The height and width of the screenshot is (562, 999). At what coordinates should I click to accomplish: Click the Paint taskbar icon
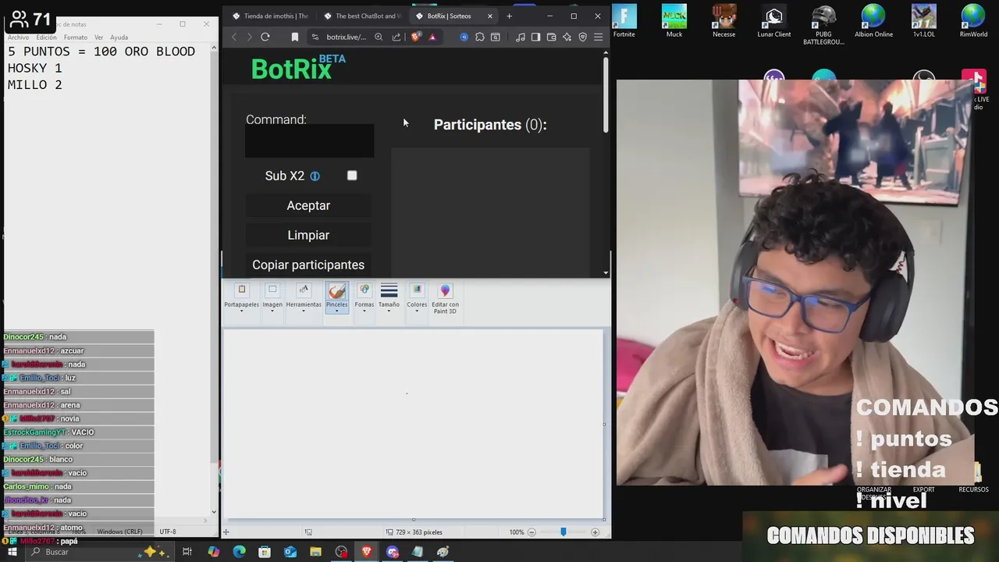pos(443,552)
